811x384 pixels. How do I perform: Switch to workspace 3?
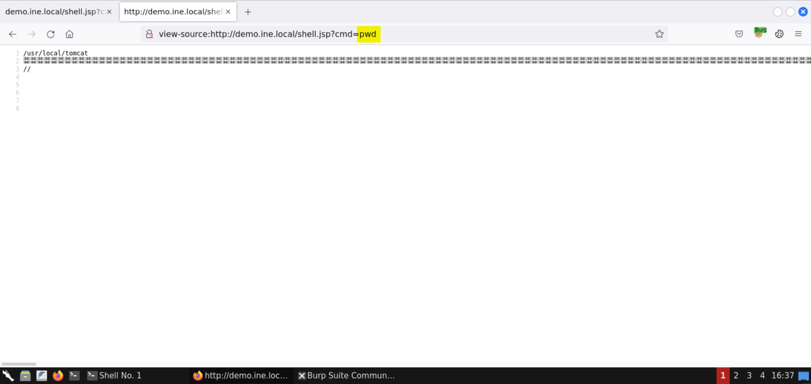coord(749,376)
